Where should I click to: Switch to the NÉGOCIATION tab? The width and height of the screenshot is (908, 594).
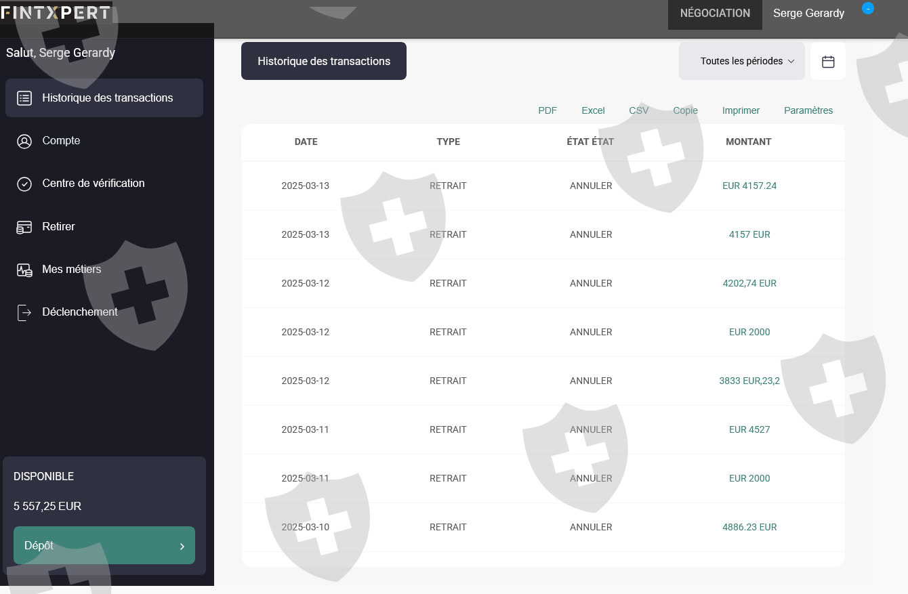715,14
